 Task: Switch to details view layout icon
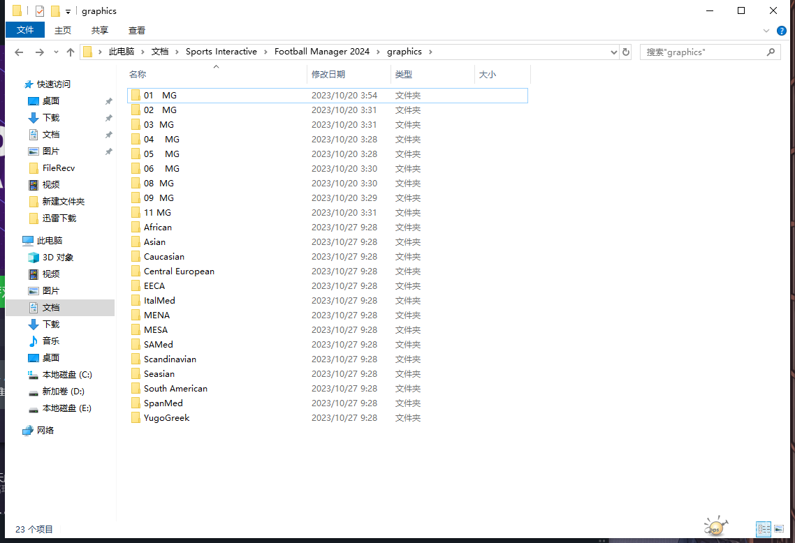tap(764, 530)
